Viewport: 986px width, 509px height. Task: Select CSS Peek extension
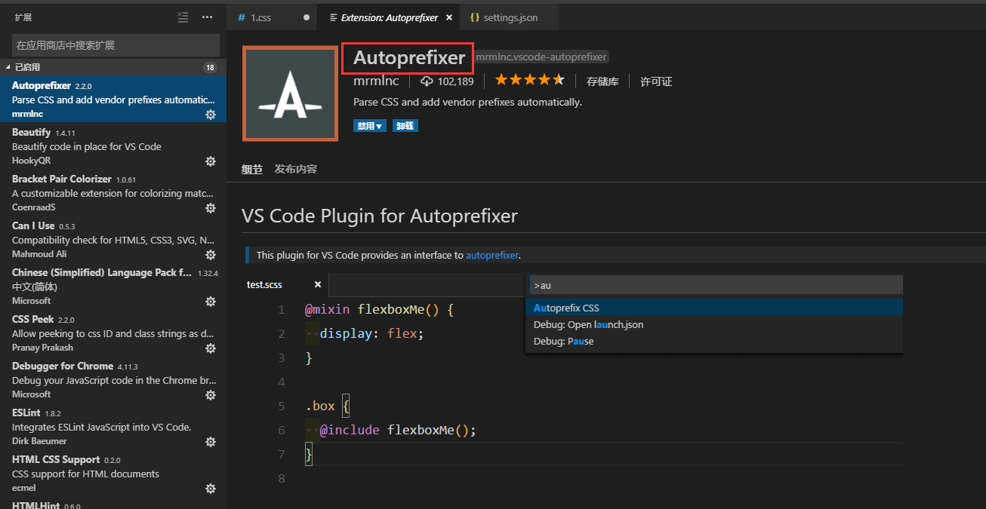(x=113, y=333)
